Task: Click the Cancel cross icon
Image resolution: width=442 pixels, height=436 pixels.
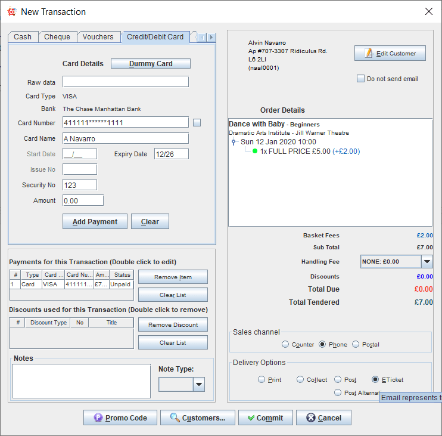Action: pos(310,418)
